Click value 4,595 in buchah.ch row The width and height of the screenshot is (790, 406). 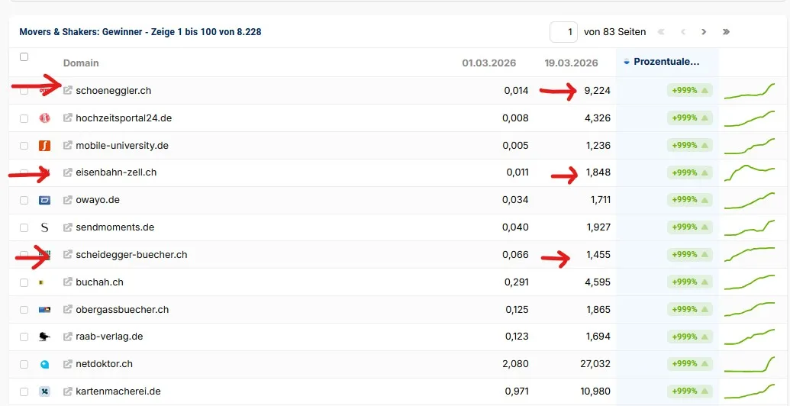[x=598, y=282]
